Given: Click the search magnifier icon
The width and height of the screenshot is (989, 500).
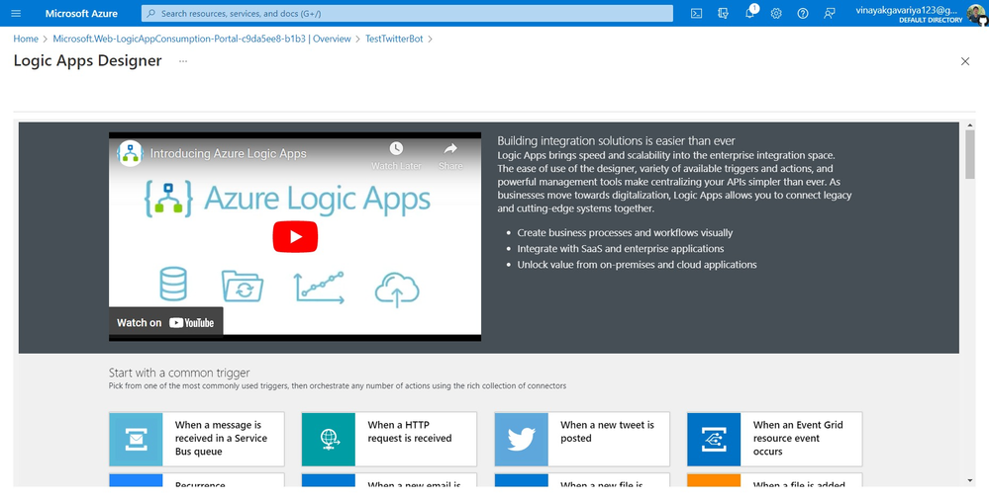Looking at the screenshot, I should coord(150,13).
